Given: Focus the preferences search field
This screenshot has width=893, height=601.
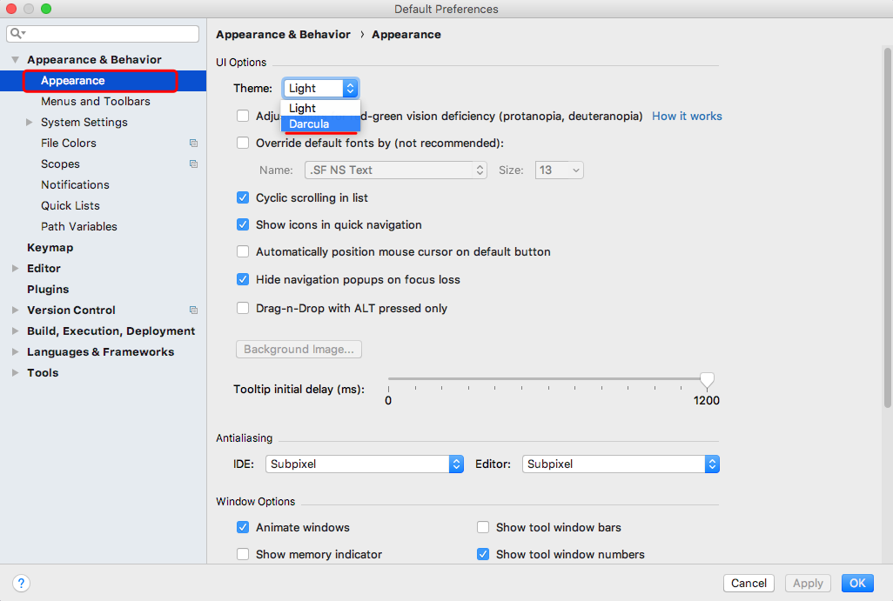Looking at the screenshot, I should pos(109,34).
